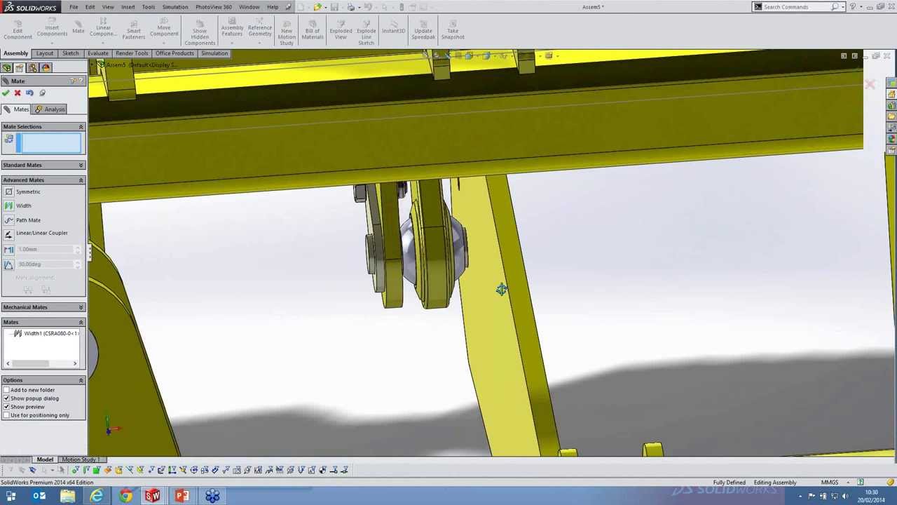Switch to the Sketch ribbon tab

70,53
